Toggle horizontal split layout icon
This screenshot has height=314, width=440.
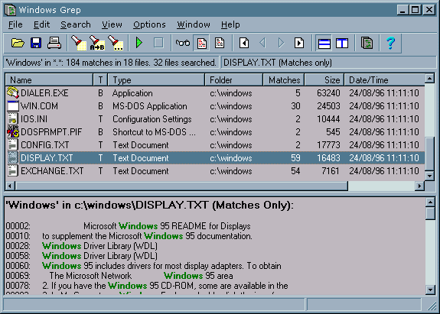pos(324,43)
